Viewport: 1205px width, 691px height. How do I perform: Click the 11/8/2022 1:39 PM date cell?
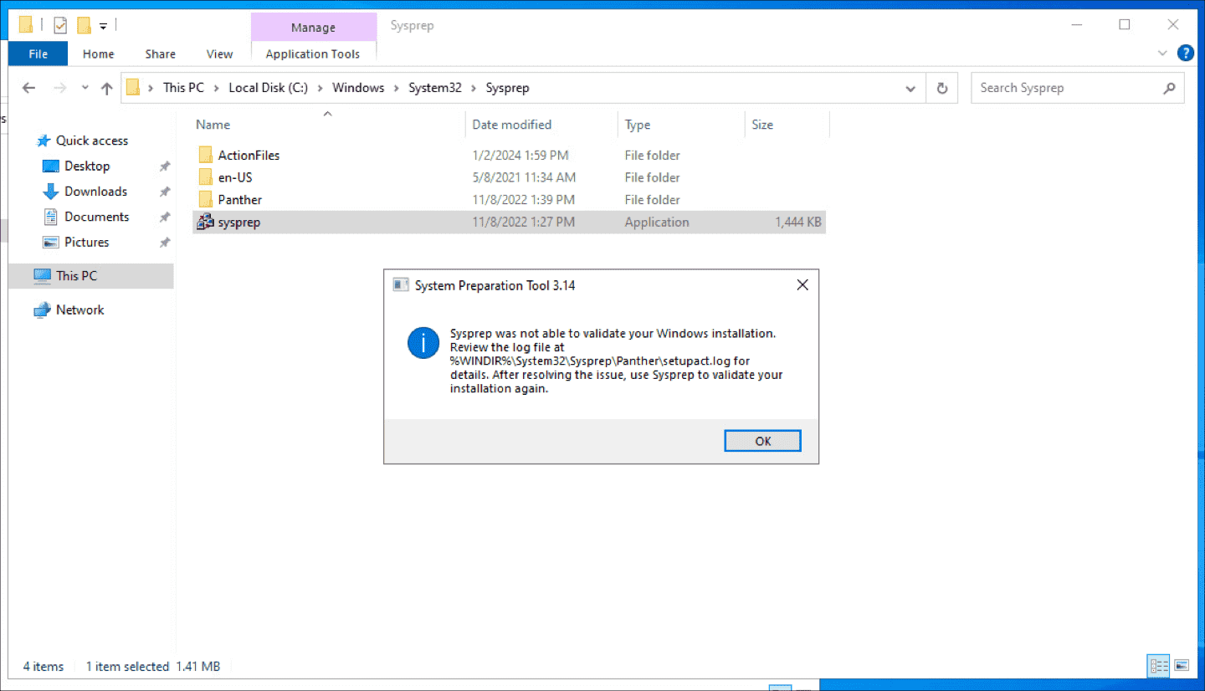click(x=523, y=199)
